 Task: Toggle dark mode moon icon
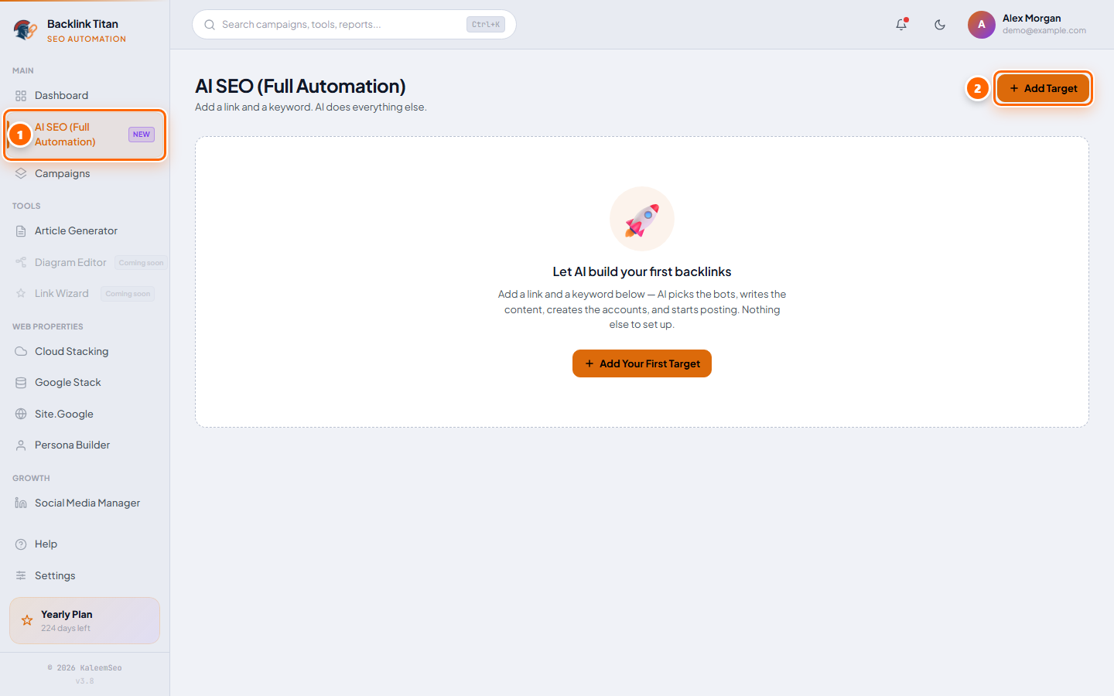click(x=940, y=25)
